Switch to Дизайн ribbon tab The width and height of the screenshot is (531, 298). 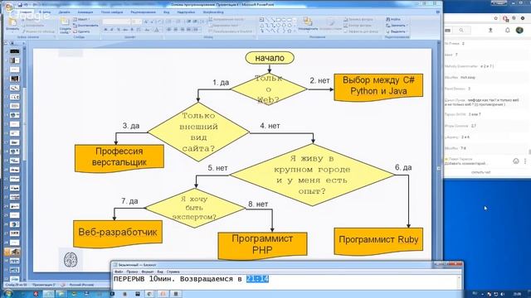tap(65, 12)
